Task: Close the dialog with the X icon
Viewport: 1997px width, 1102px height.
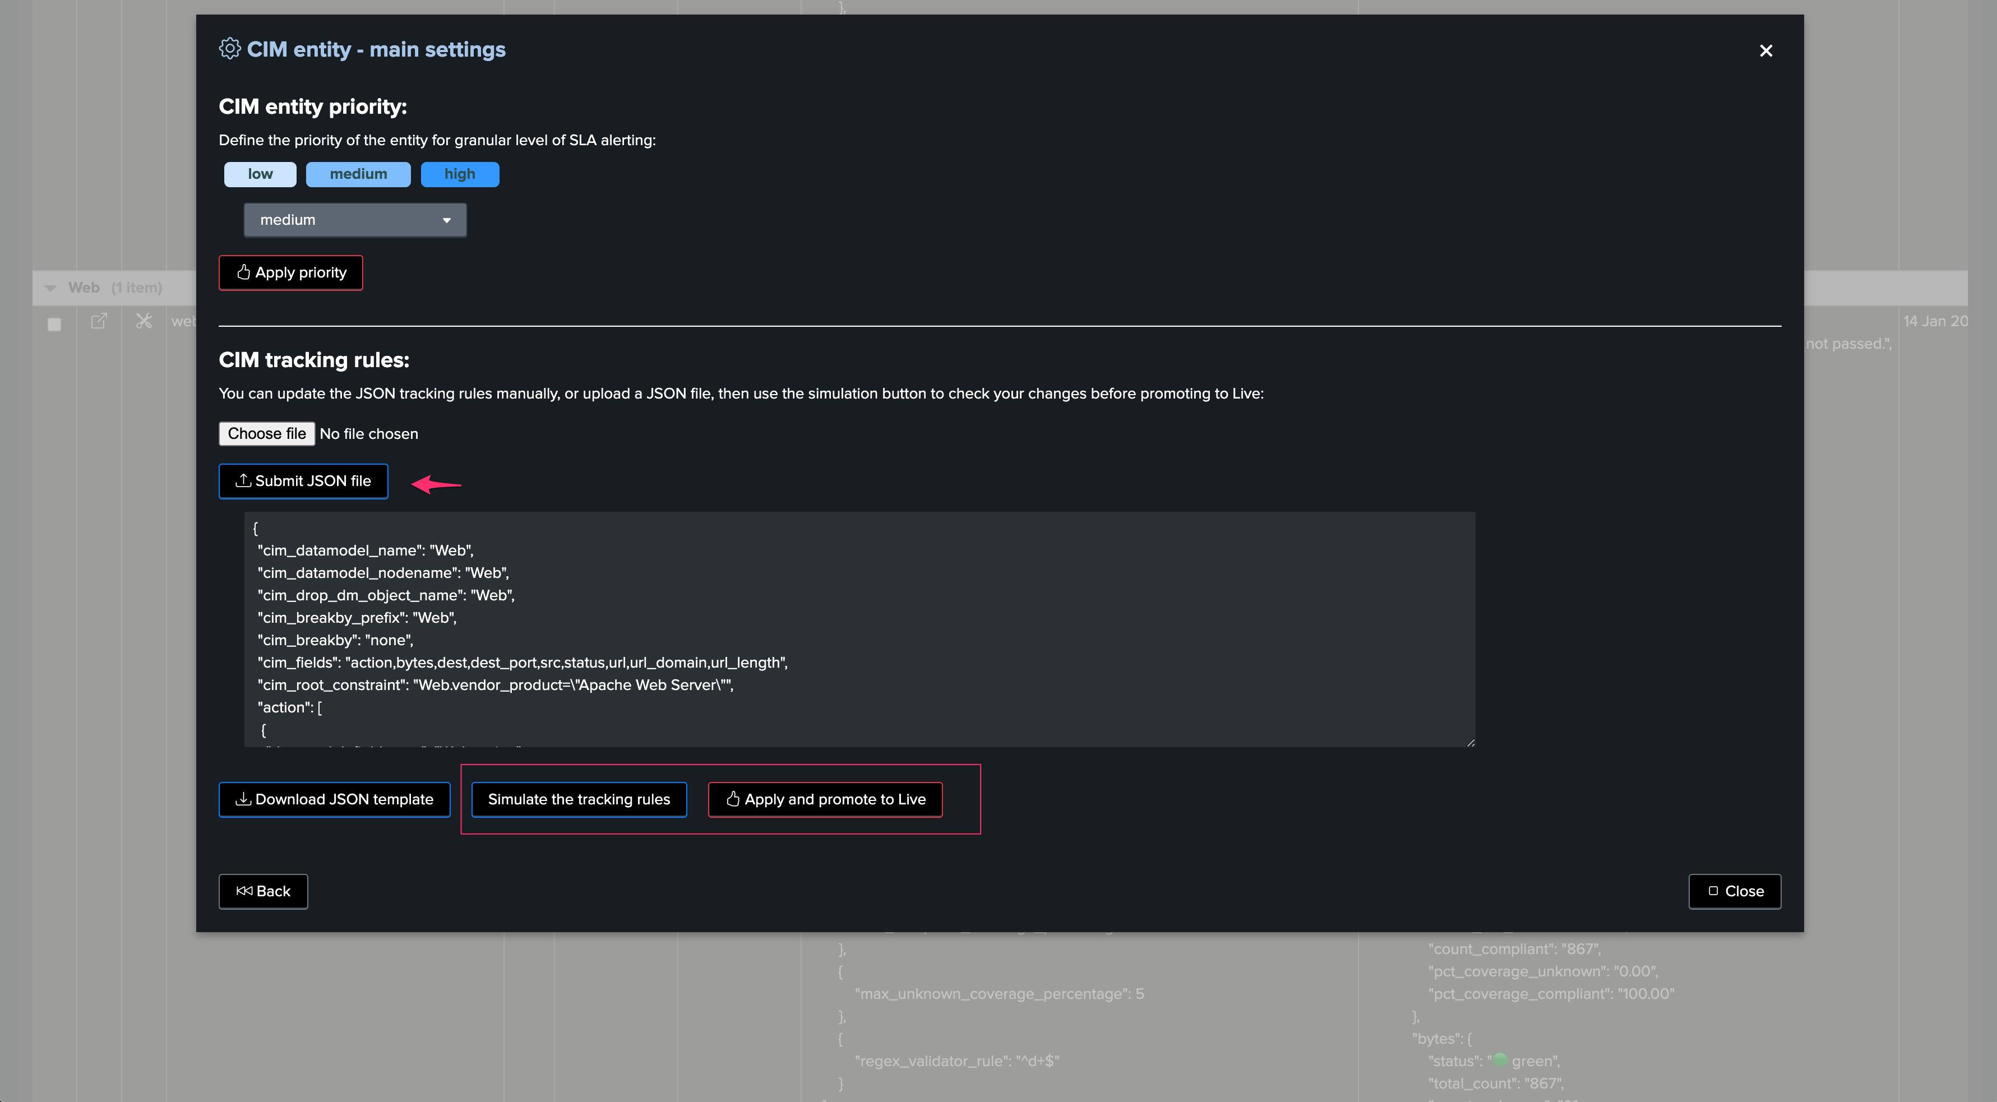Action: 1765,50
